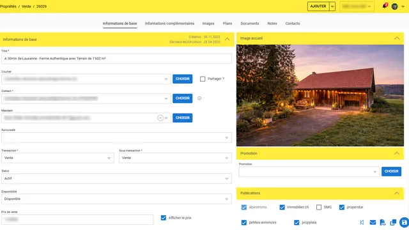Collapse the Image accueil panel
409x230 pixels.
397,38
